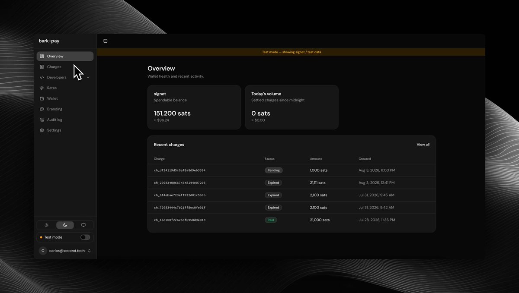Open Settings via the gear icon
The image size is (519, 293).
42,130
